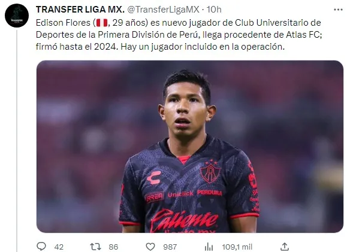The width and height of the screenshot is (350, 252).
Task: Click the Caliente sponsor logo in photo
Action: [183, 220]
